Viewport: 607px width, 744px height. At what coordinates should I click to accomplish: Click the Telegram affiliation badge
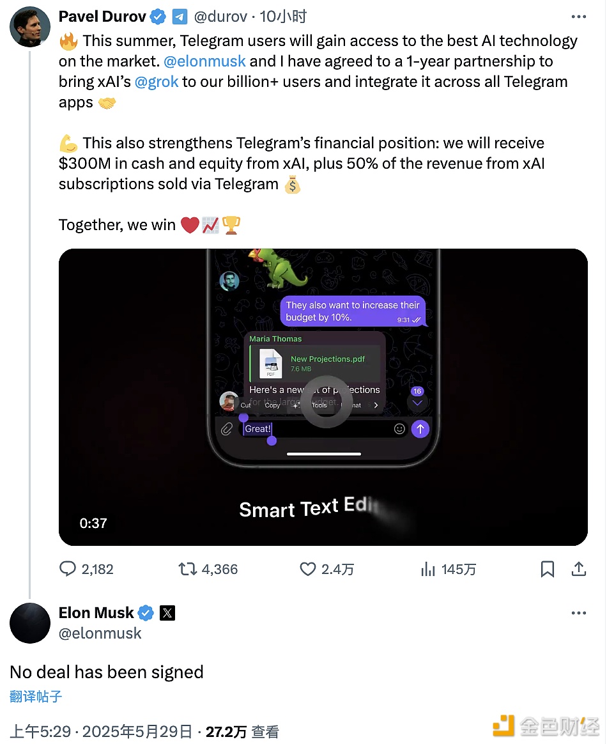pos(180,17)
